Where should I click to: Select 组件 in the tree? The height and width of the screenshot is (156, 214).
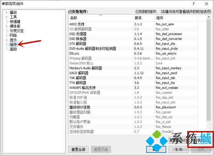[13, 45]
